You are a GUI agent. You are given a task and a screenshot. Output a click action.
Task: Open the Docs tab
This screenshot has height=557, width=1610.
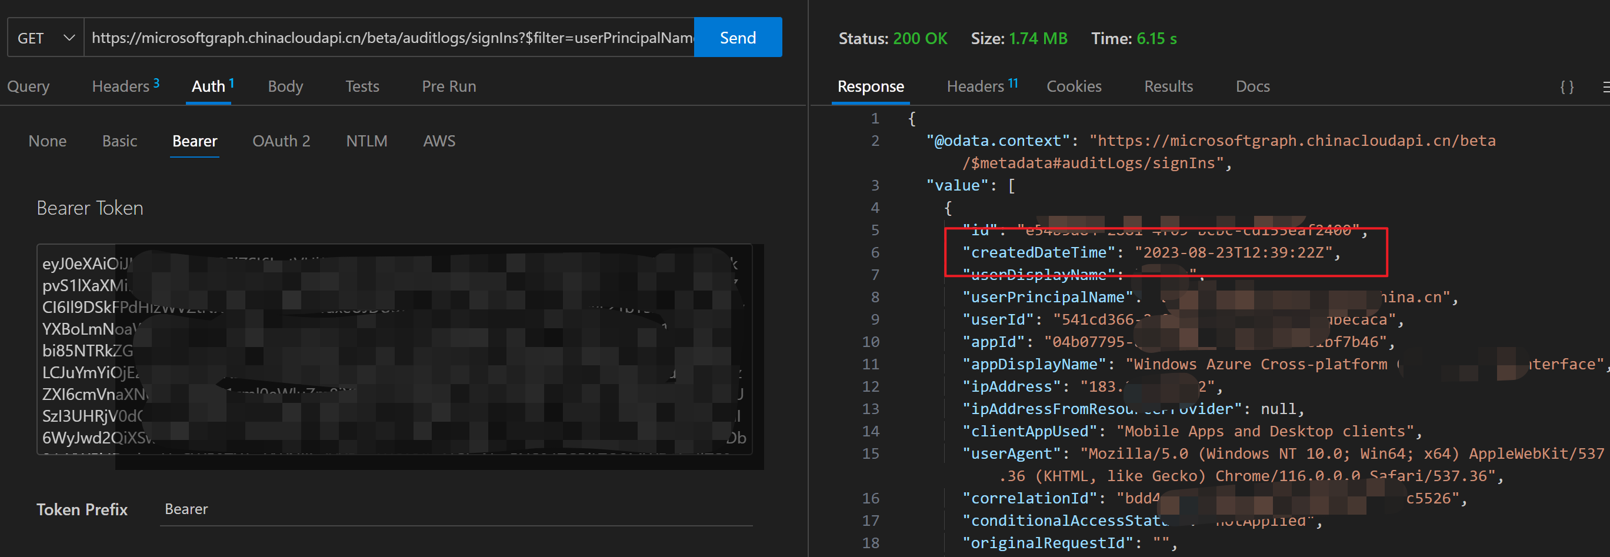coord(1252,86)
